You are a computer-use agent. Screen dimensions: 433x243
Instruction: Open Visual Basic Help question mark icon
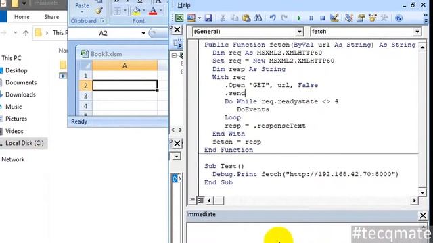(398, 18)
